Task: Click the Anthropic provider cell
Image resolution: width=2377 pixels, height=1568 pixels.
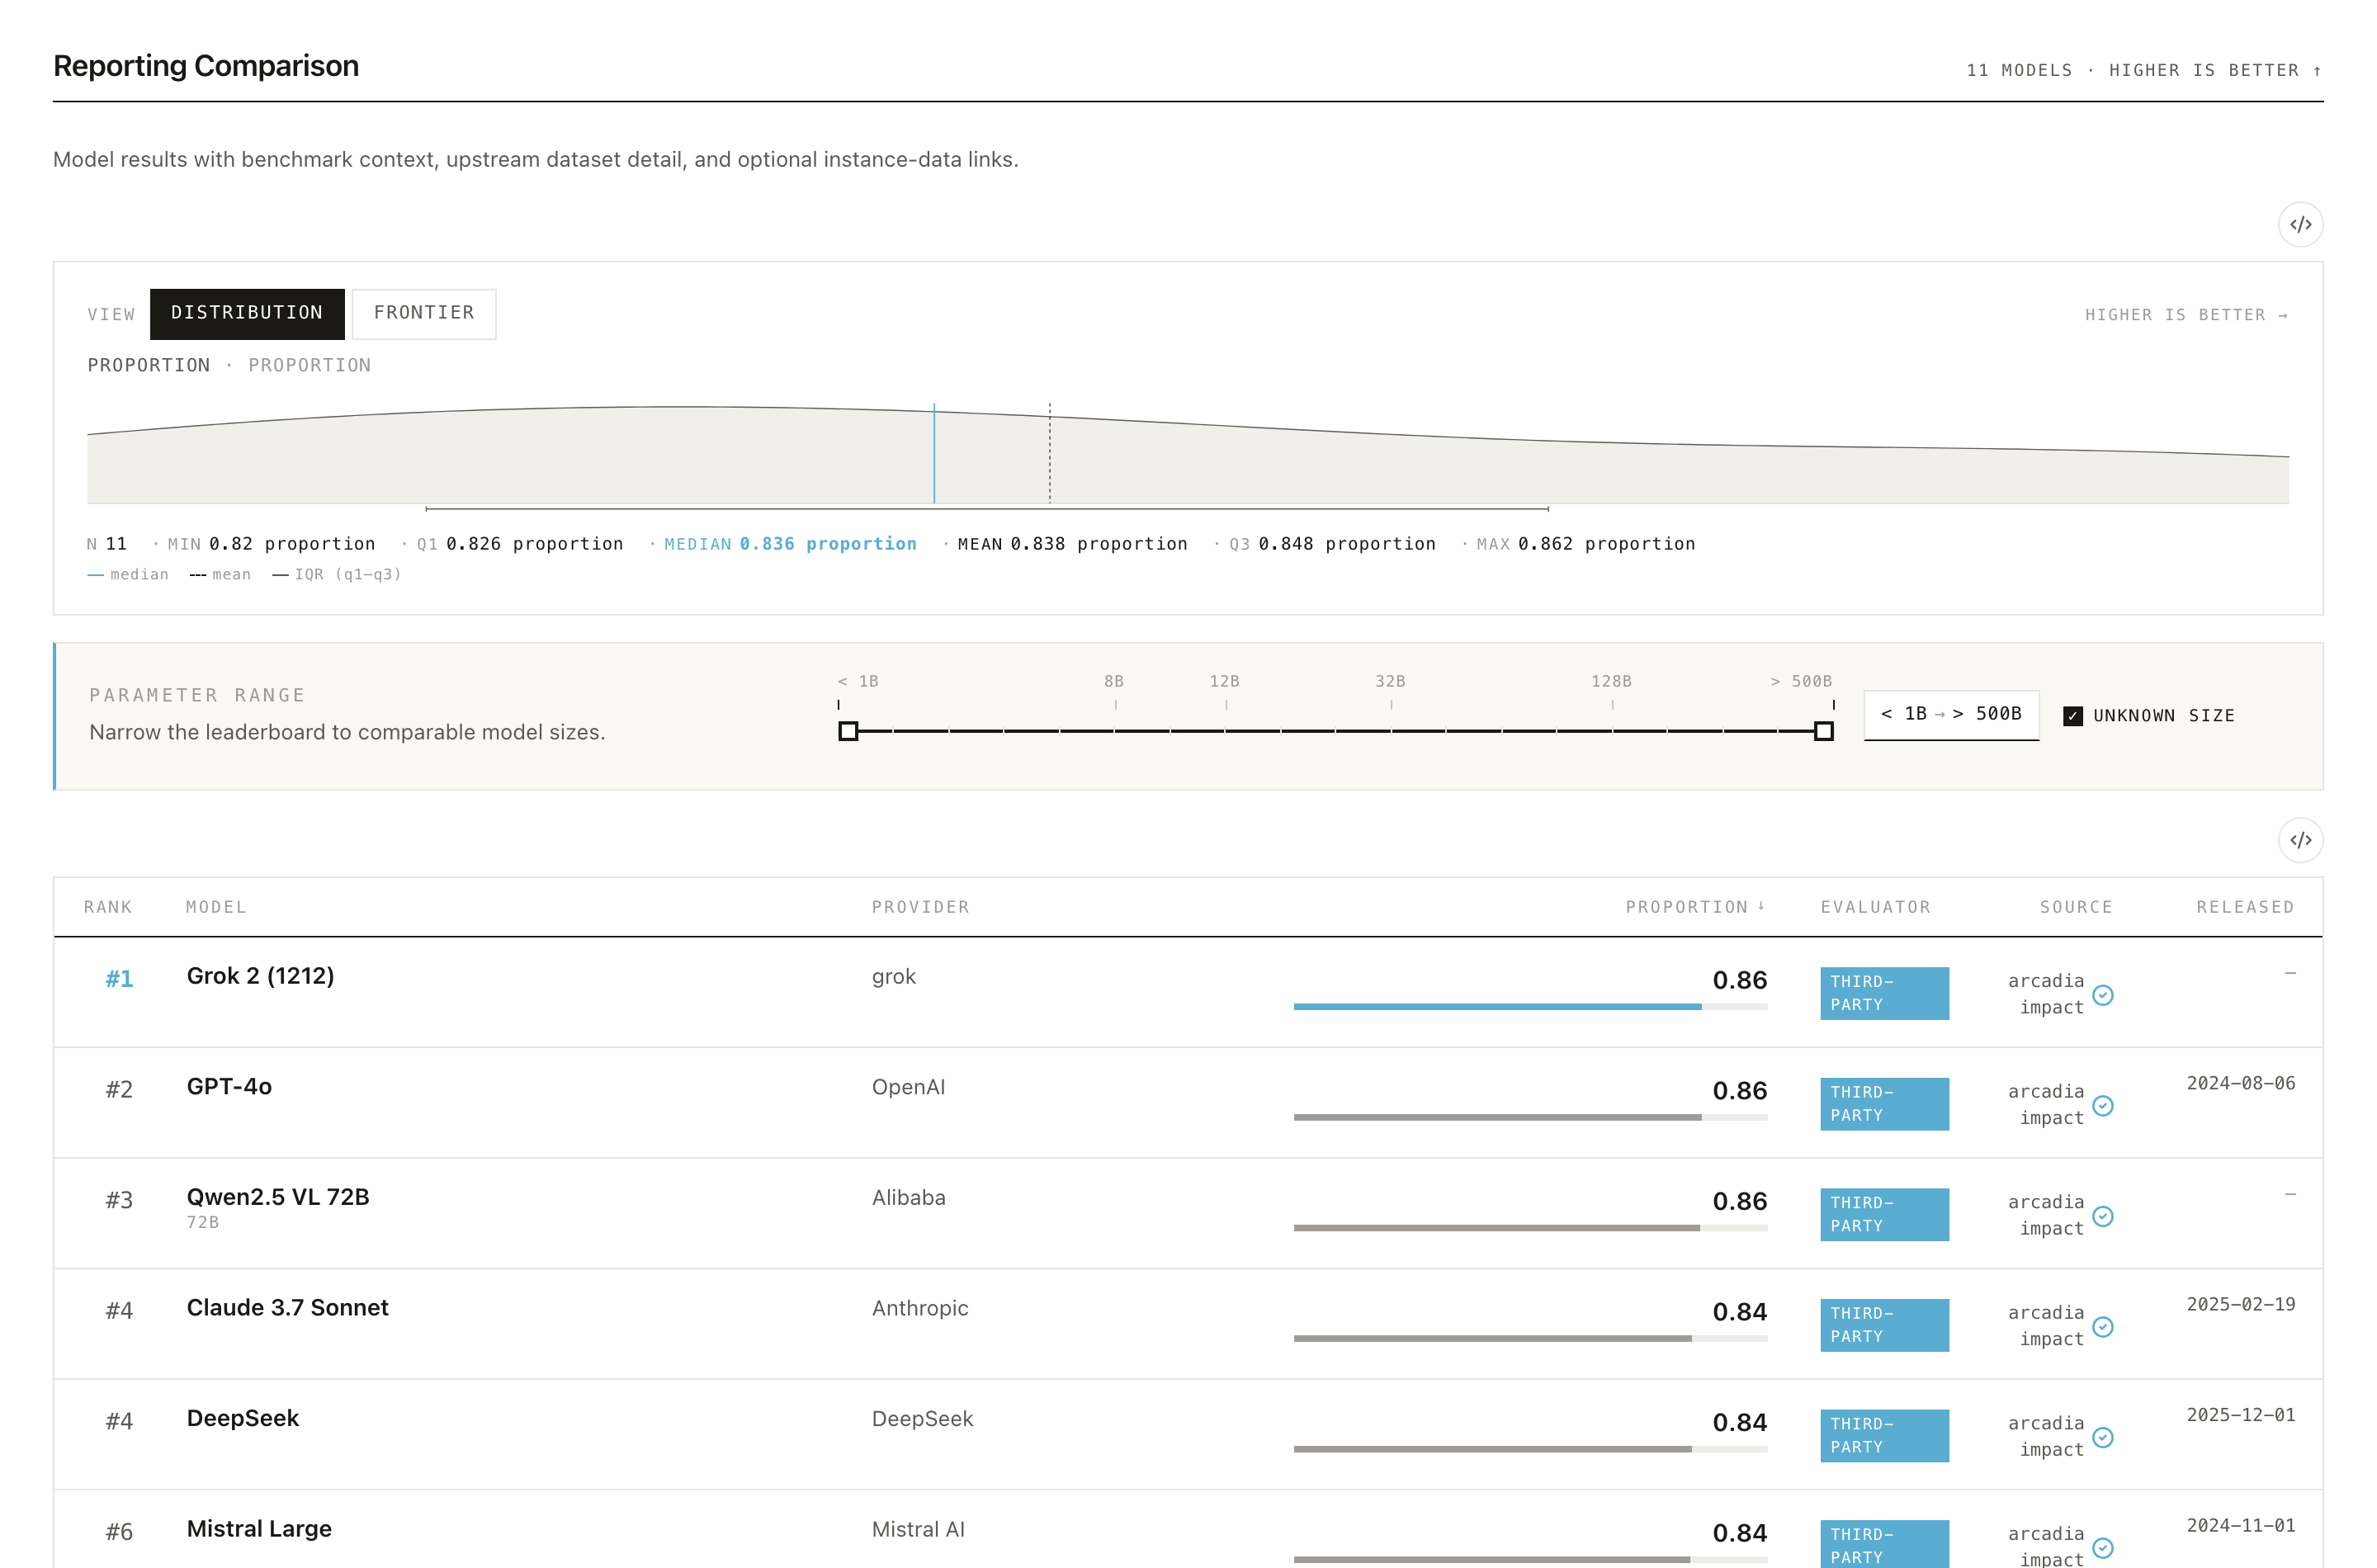Action: click(x=920, y=1308)
